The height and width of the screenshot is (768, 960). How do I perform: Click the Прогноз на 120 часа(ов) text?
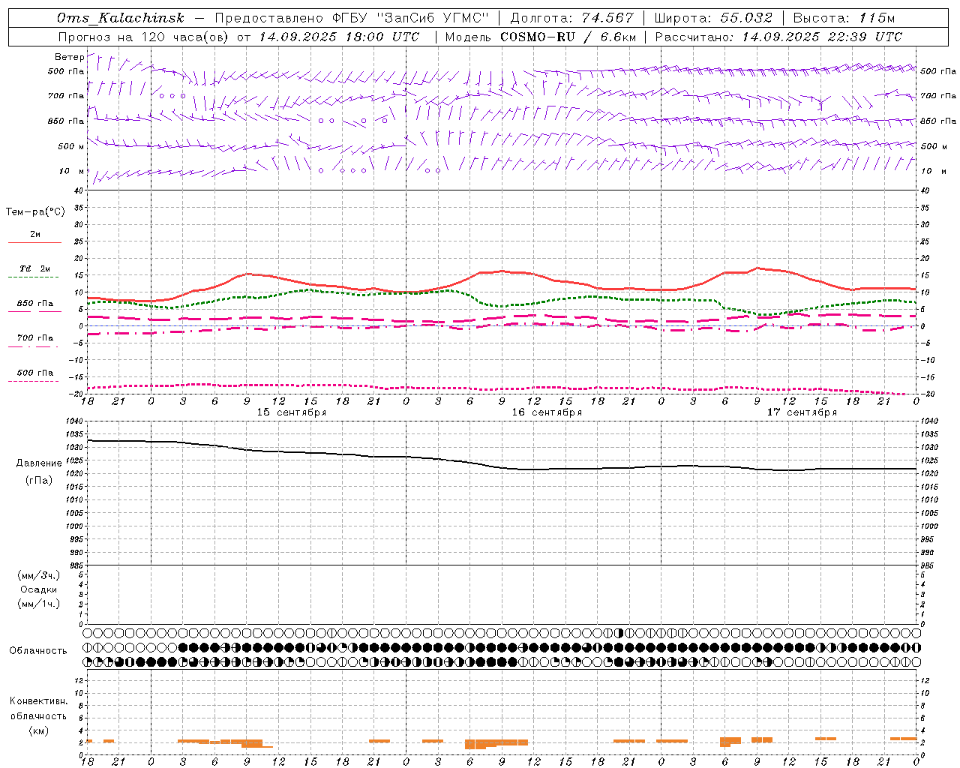(x=144, y=36)
